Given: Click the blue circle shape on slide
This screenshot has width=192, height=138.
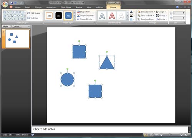Looking at the screenshot, I should [x=68, y=79].
